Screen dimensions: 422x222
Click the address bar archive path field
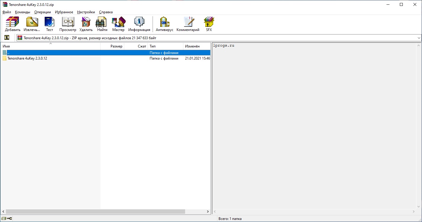pos(219,38)
